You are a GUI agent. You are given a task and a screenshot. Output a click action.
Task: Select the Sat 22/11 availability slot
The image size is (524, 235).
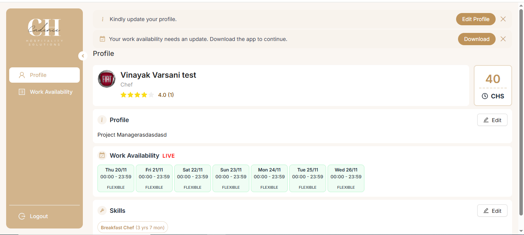pyautogui.click(x=193, y=178)
